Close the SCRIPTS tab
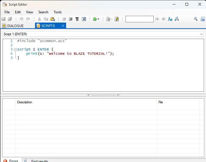This screenshot has width=206, height=162. pyautogui.click(x=63, y=26)
